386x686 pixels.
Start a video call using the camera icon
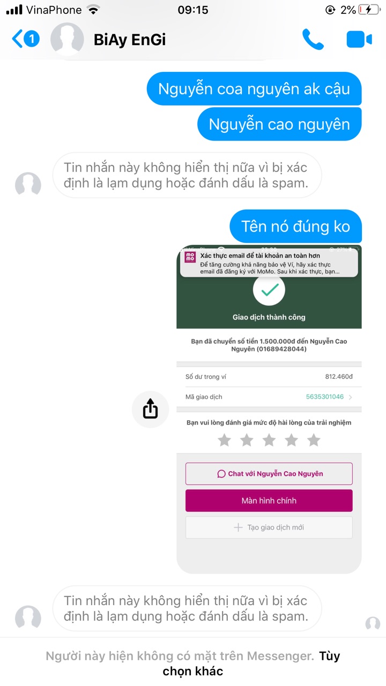point(359,40)
